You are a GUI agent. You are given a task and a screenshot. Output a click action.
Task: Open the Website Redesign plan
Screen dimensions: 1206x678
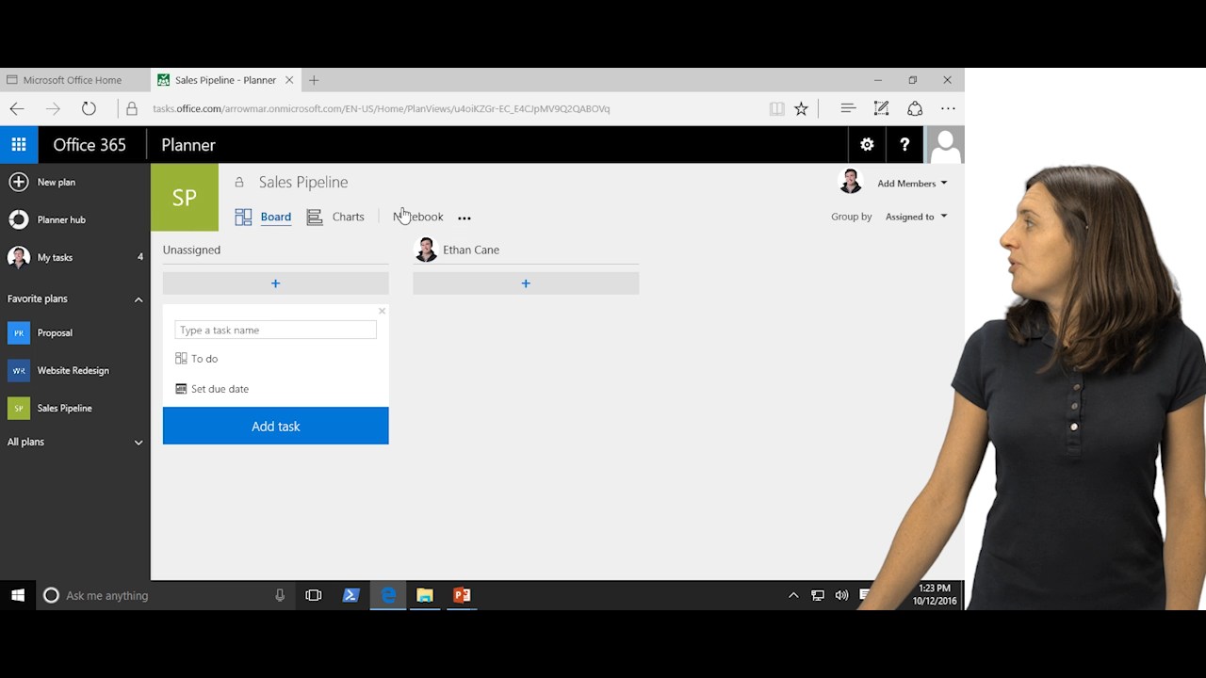[x=75, y=370]
